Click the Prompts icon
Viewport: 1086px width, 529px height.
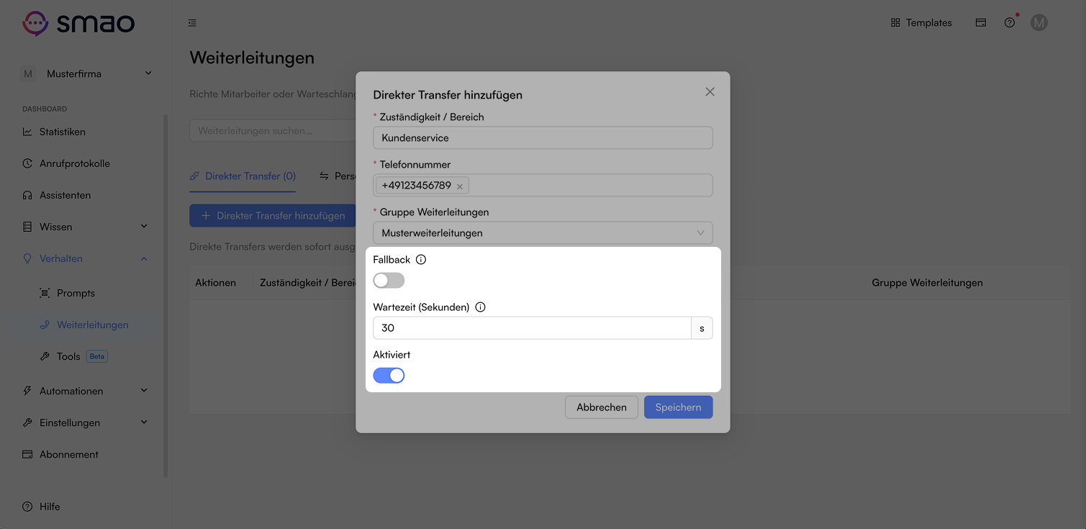pyautogui.click(x=45, y=293)
